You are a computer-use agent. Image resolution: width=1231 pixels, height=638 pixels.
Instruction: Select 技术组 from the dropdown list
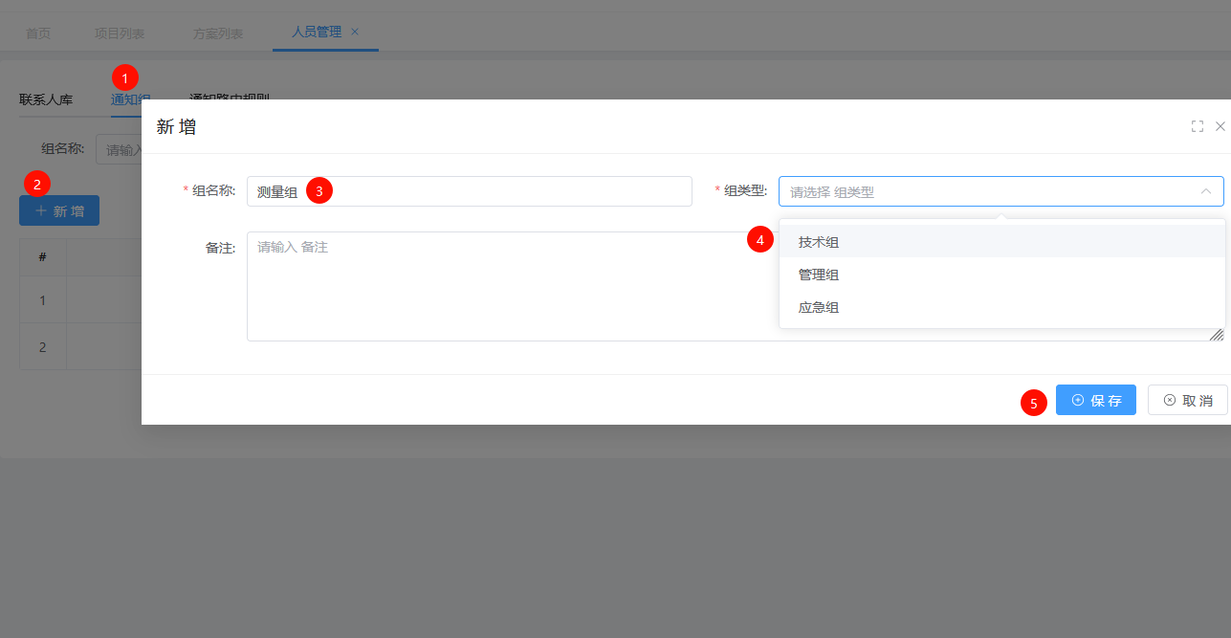click(x=819, y=243)
